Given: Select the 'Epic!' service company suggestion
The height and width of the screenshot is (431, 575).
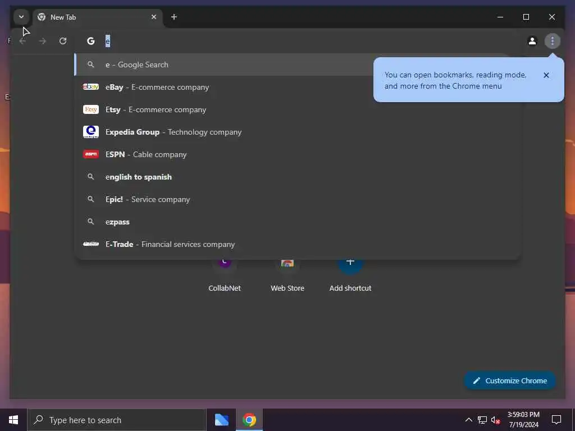Looking at the screenshot, I should (x=297, y=199).
